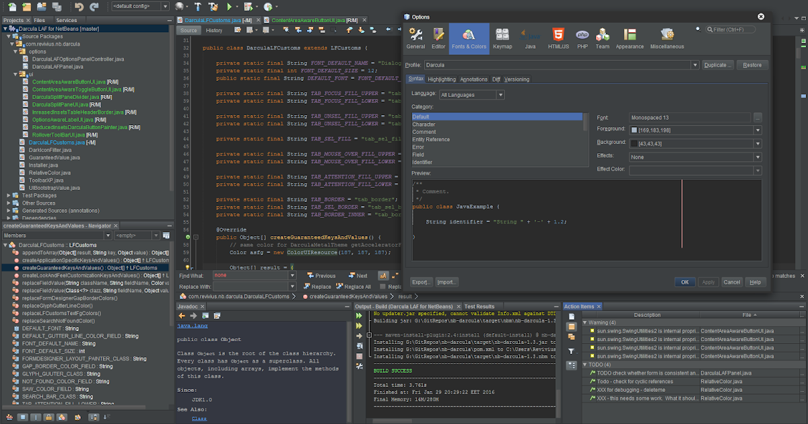
Task: Select the PHP options category
Action: pyautogui.click(x=581, y=37)
